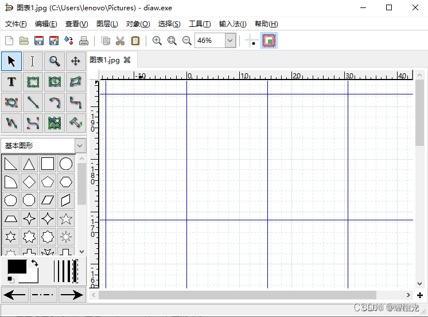428x317 pixels.
Task: Cut the selection with scissors icon
Action: (120, 41)
